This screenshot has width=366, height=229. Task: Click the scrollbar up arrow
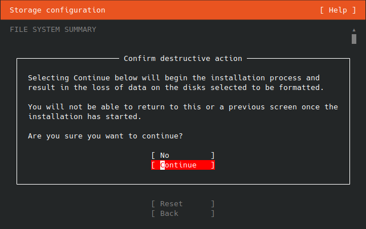[354, 30]
